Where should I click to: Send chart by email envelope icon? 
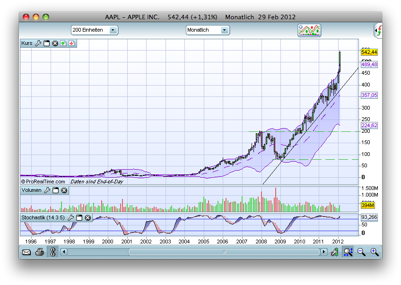[x=26, y=252]
